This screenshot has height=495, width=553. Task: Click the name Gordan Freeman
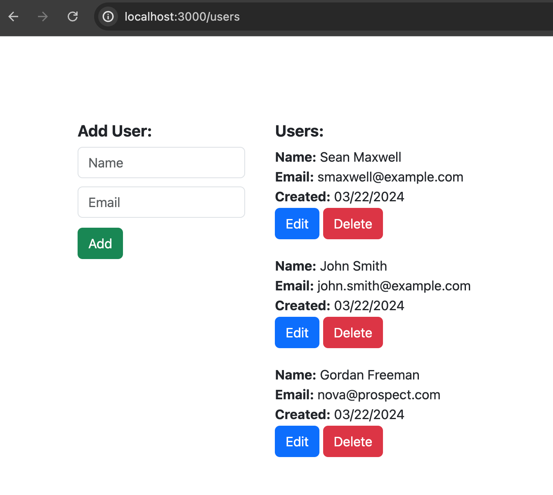point(369,375)
